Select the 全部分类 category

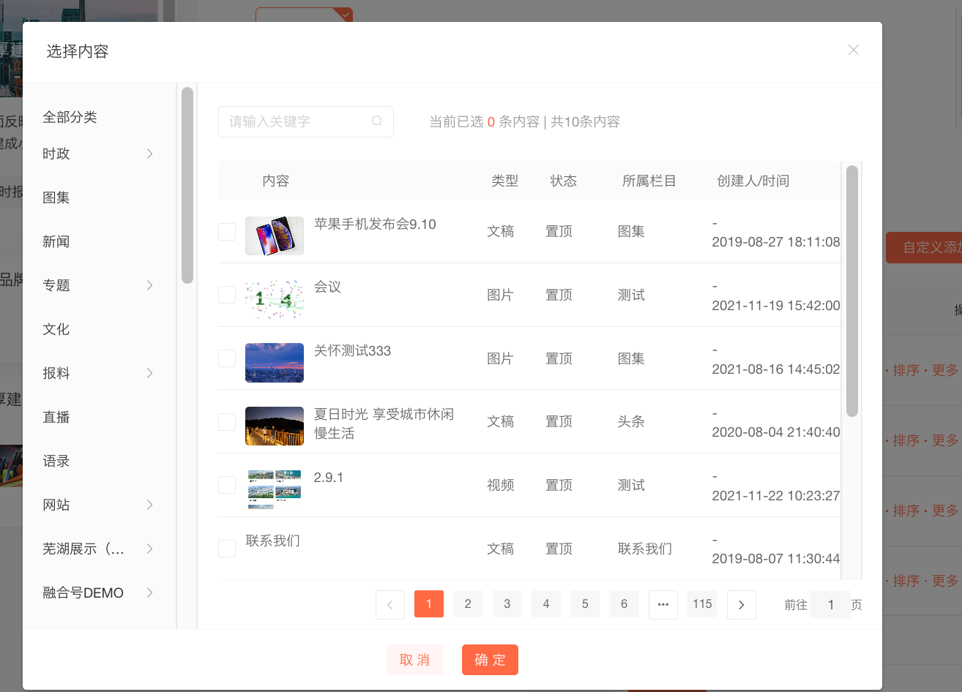click(x=70, y=117)
